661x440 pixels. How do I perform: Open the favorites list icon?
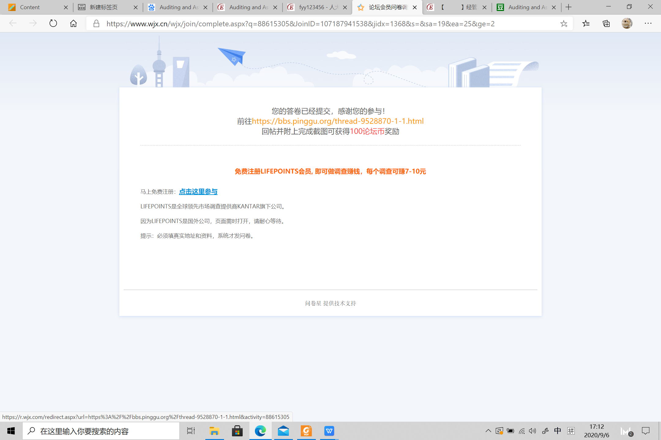[x=586, y=24]
